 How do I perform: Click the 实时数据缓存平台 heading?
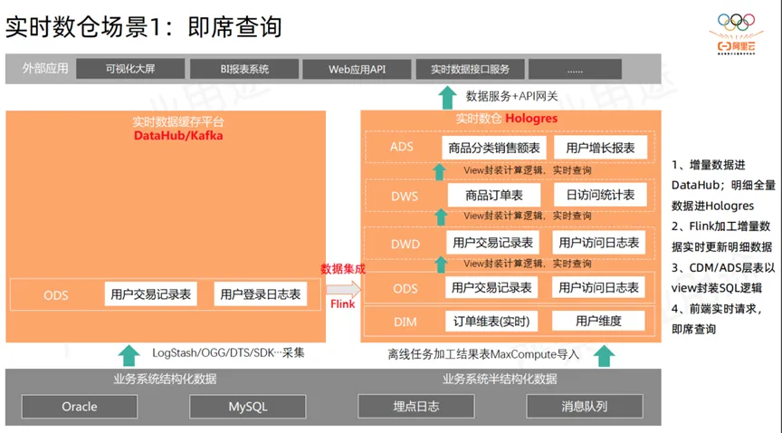(178, 122)
